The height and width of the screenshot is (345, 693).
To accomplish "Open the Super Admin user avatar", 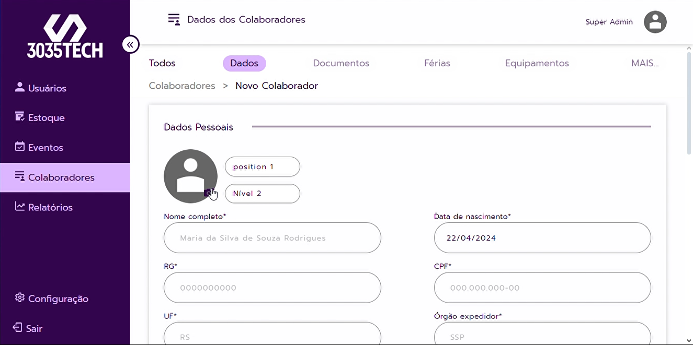I will point(655,22).
